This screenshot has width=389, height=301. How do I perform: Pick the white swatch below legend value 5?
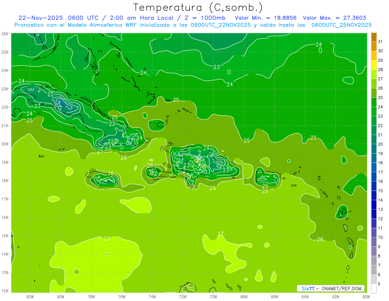click(x=374, y=288)
